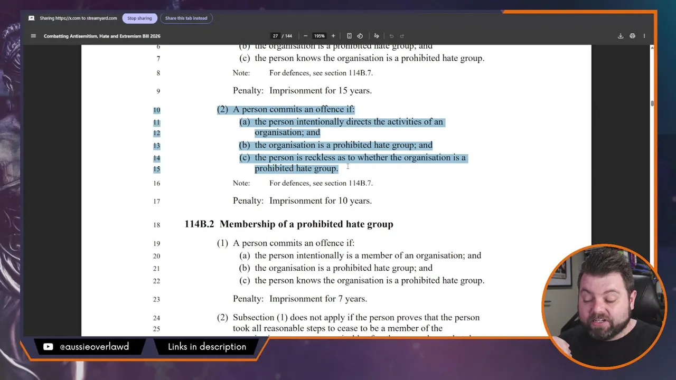
Task: Click line number 18 in the margin
Action: click(156, 225)
